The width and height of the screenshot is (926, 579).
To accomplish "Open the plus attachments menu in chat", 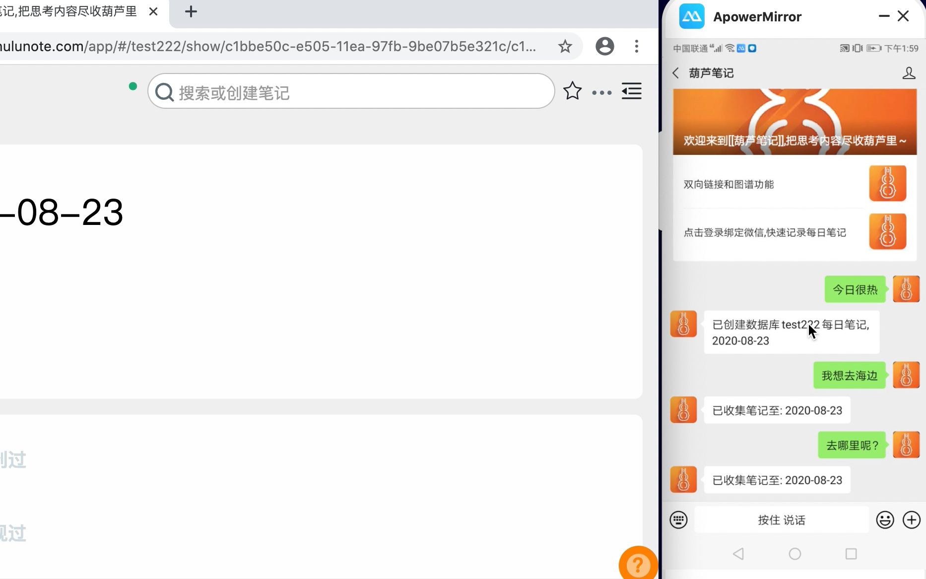I will pos(912,520).
